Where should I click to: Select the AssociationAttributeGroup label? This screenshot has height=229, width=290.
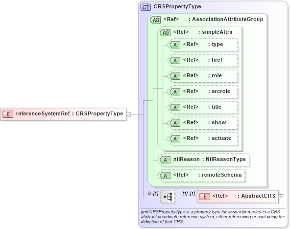click(x=227, y=19)
